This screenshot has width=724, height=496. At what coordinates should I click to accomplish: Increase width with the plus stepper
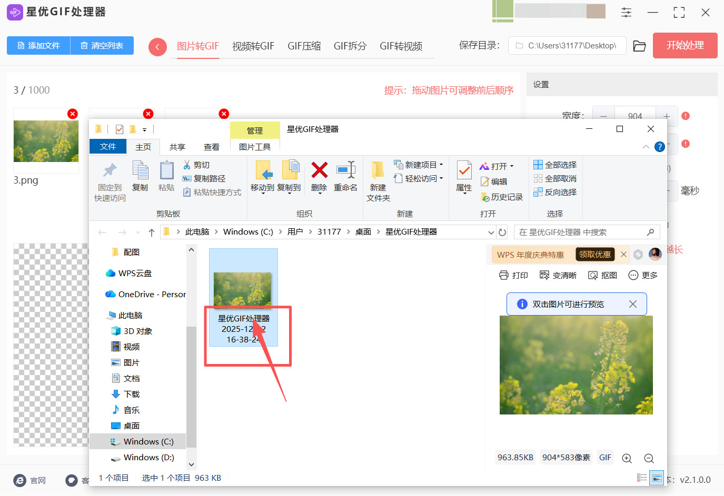tap(667, 116)
